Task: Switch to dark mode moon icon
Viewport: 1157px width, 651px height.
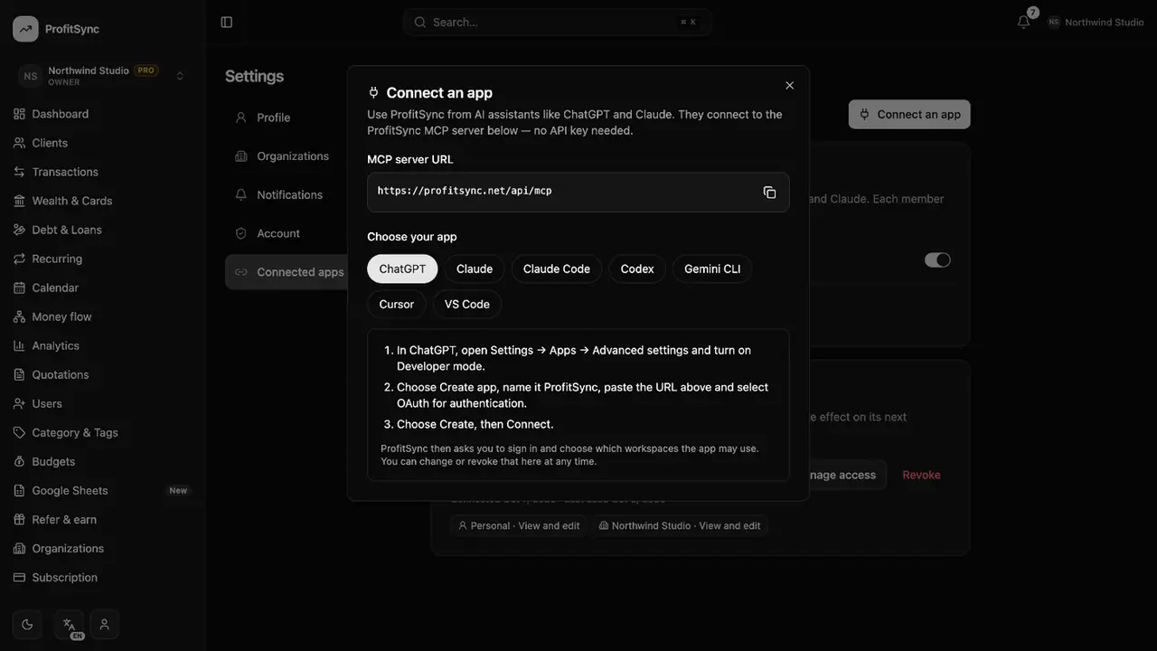Action: click(27, 624)
